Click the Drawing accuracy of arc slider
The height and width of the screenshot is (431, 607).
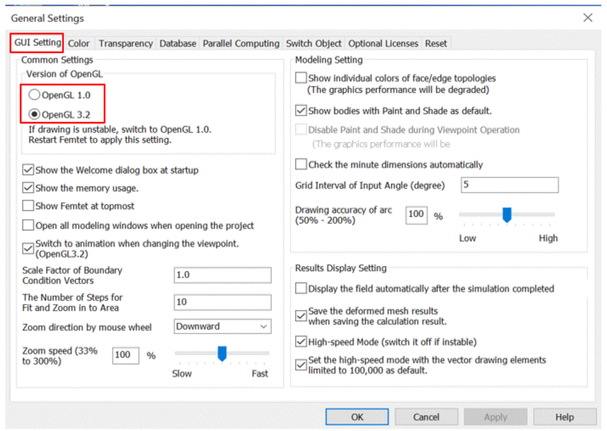(x=507, y=214)
